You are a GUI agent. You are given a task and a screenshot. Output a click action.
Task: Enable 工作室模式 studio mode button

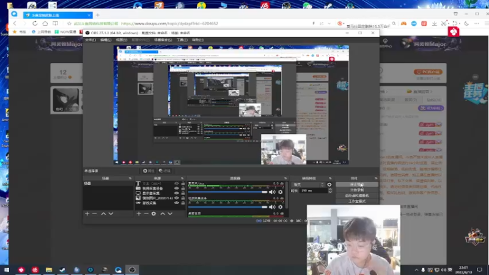357,201
